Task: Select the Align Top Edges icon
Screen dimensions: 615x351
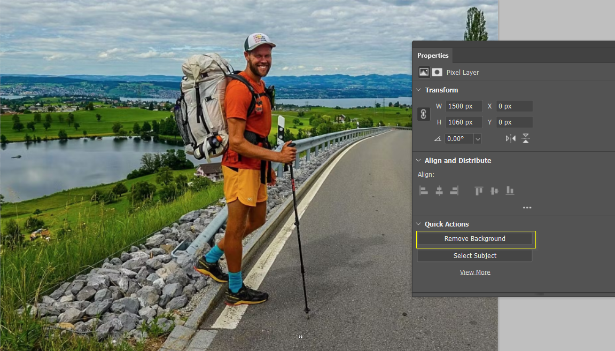Action: [478, 191]
